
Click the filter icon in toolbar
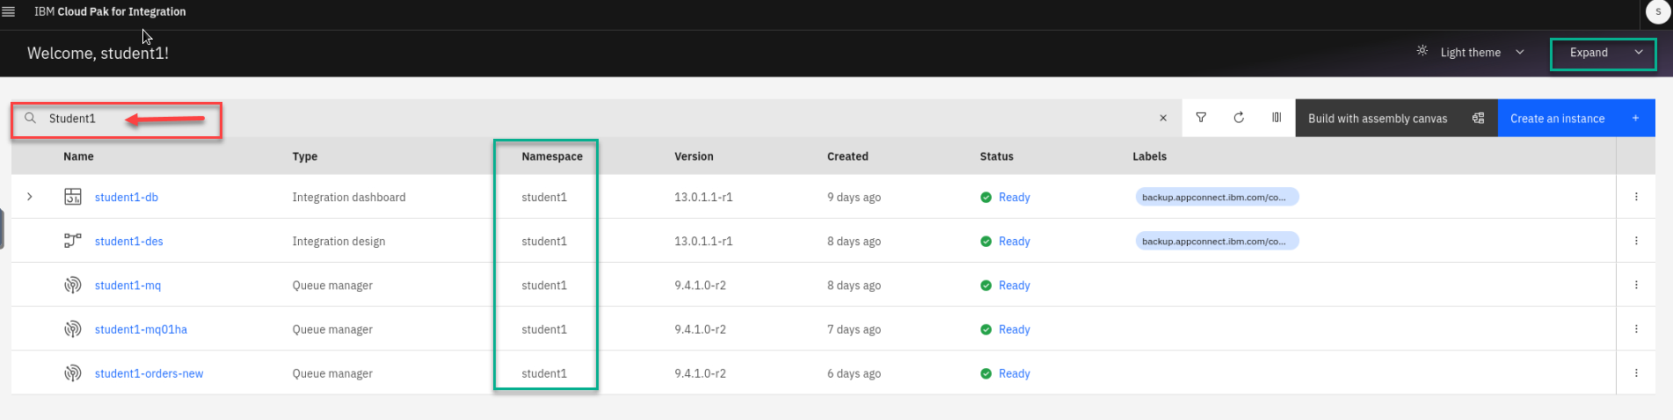[1201, 118]
